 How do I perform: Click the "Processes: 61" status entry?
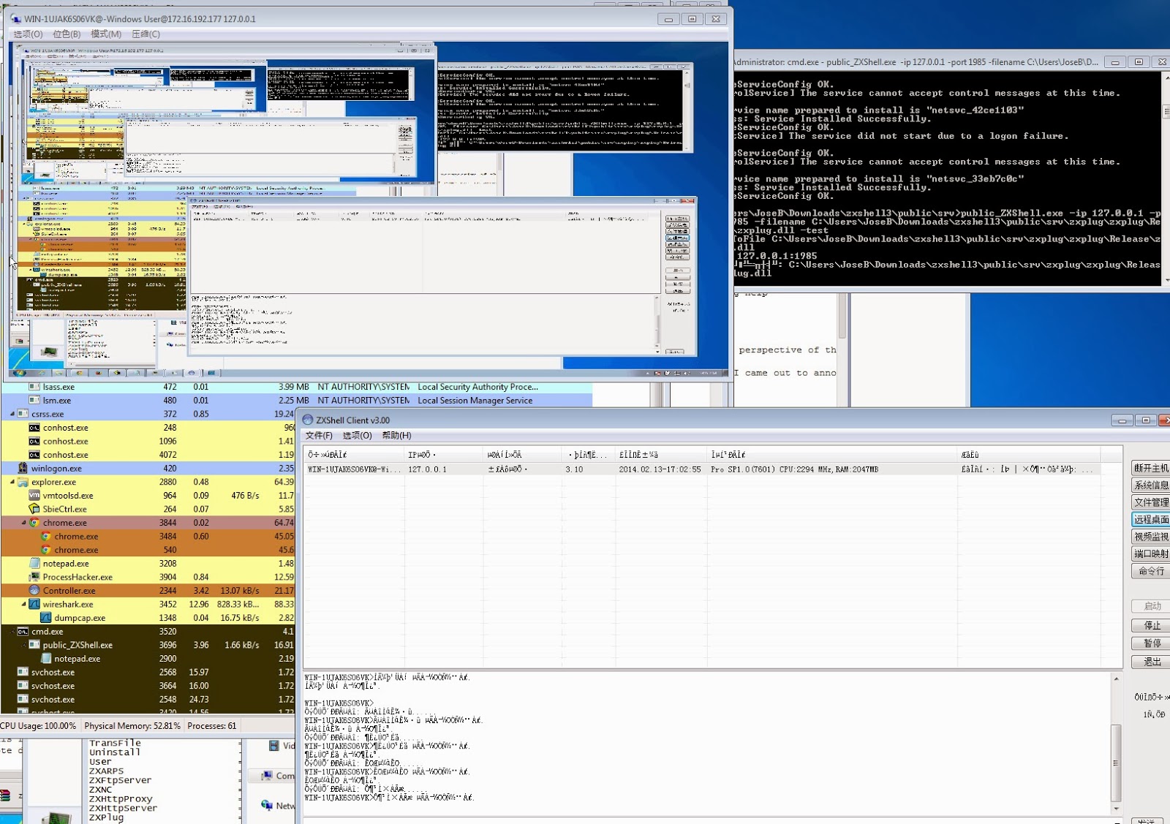click(x=212, y=726)
